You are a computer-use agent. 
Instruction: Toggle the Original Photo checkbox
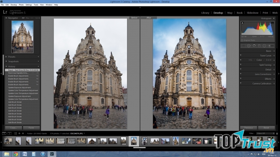click(x=242, y=40)
